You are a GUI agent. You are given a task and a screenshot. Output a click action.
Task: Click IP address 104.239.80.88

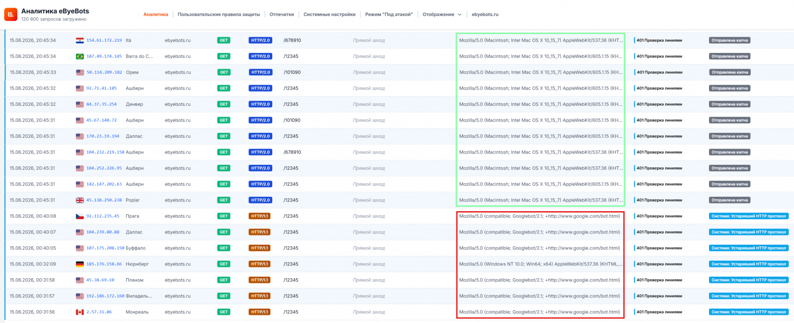pyautogui.click(x=103, y=232)
